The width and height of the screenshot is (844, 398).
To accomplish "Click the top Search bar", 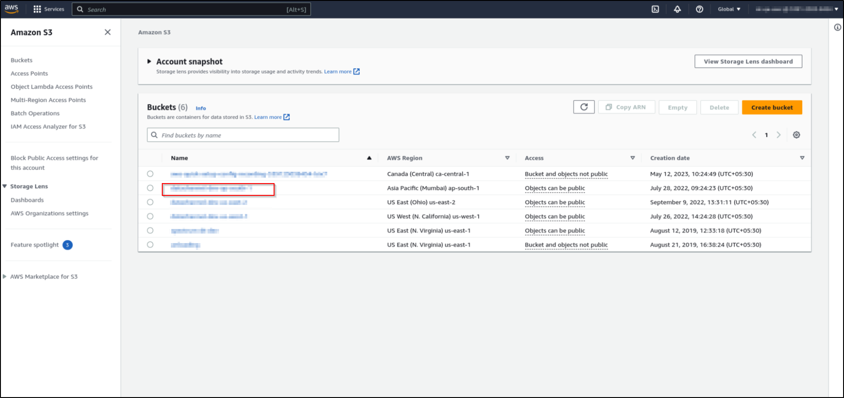I will (x=191, y=9).
